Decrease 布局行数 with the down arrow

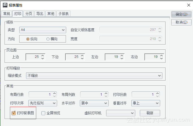pyautogui.click(x=55, y=96)
